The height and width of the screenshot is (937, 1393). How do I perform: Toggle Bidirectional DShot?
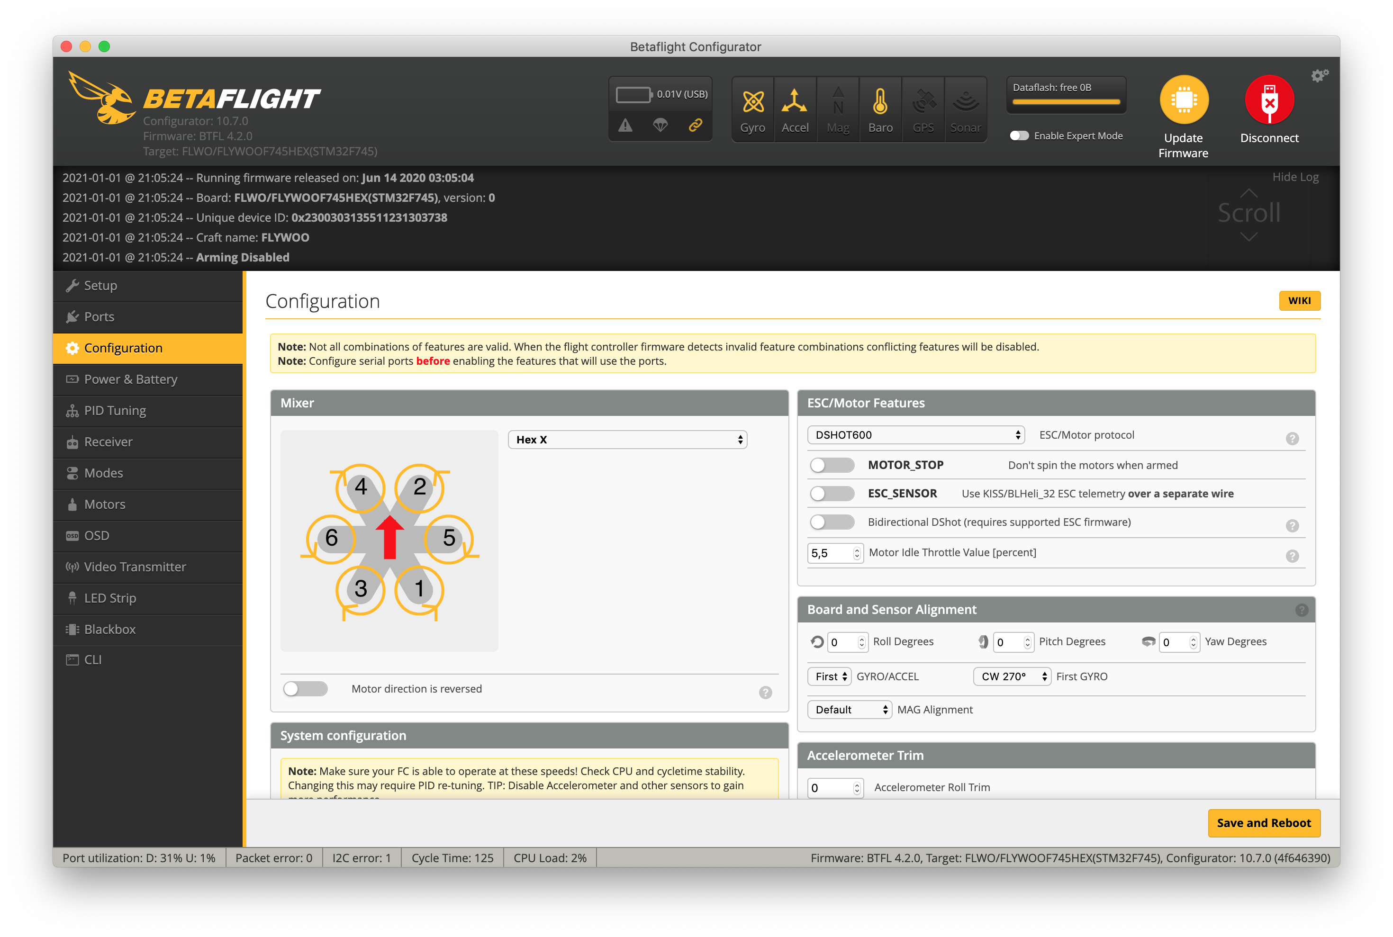pos(832,523)
